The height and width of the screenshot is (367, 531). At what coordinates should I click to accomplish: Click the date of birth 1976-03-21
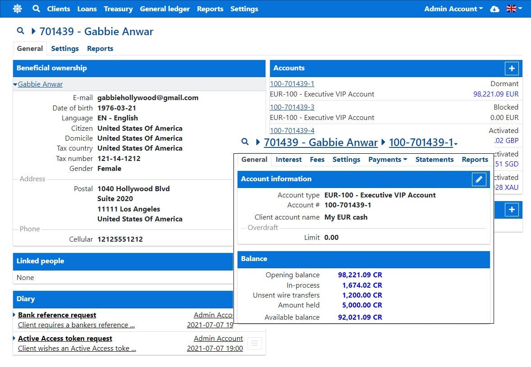point(116,108)
